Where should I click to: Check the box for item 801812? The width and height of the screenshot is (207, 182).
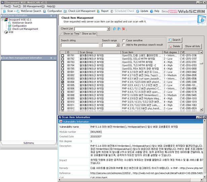point(63,109)
